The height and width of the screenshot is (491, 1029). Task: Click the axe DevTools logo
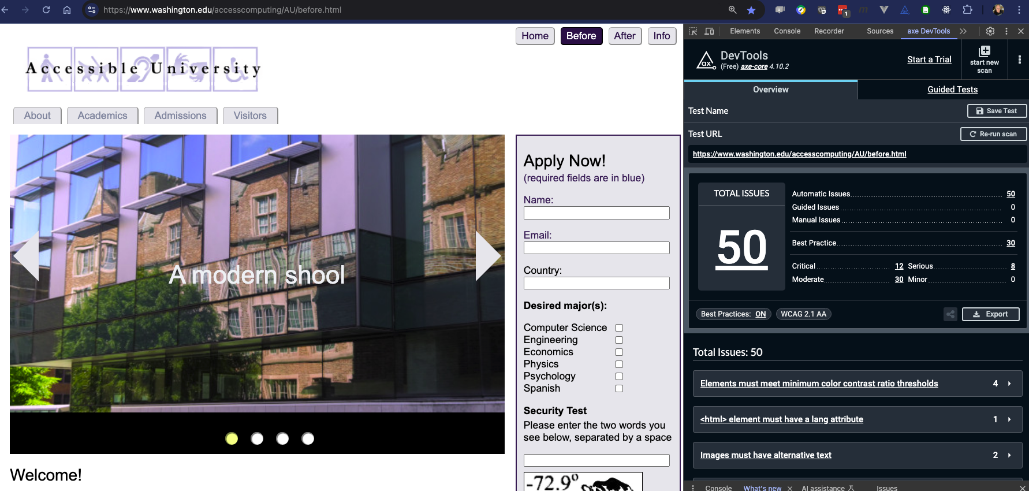706,59
